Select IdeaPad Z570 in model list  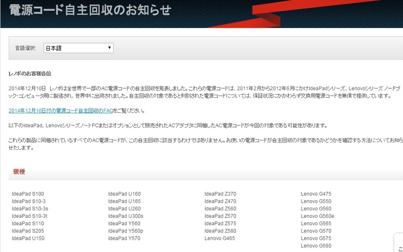pyautogui.click(x=220, y=216)
